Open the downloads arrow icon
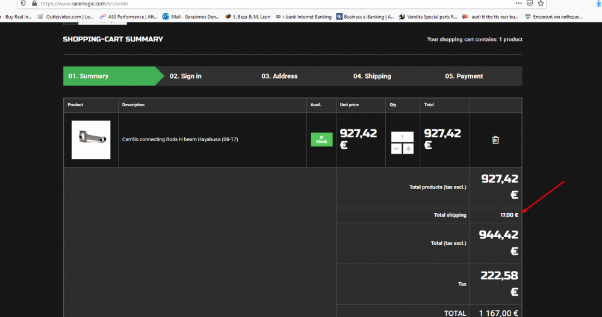The image size is (602, 317). [598, 3]
